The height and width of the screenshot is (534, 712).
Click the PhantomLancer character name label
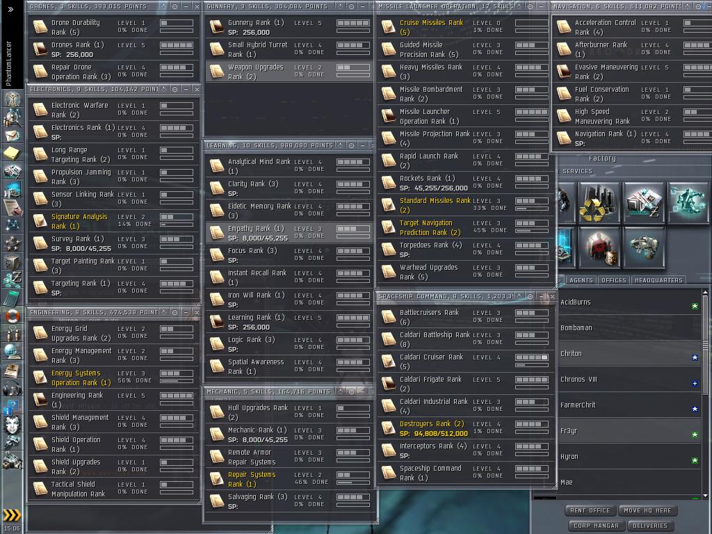(8, 63)
